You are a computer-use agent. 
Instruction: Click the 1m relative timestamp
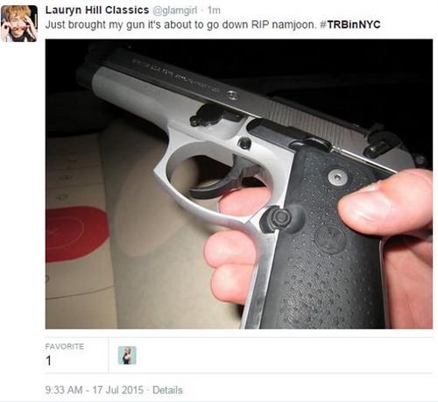coord(214,11)
